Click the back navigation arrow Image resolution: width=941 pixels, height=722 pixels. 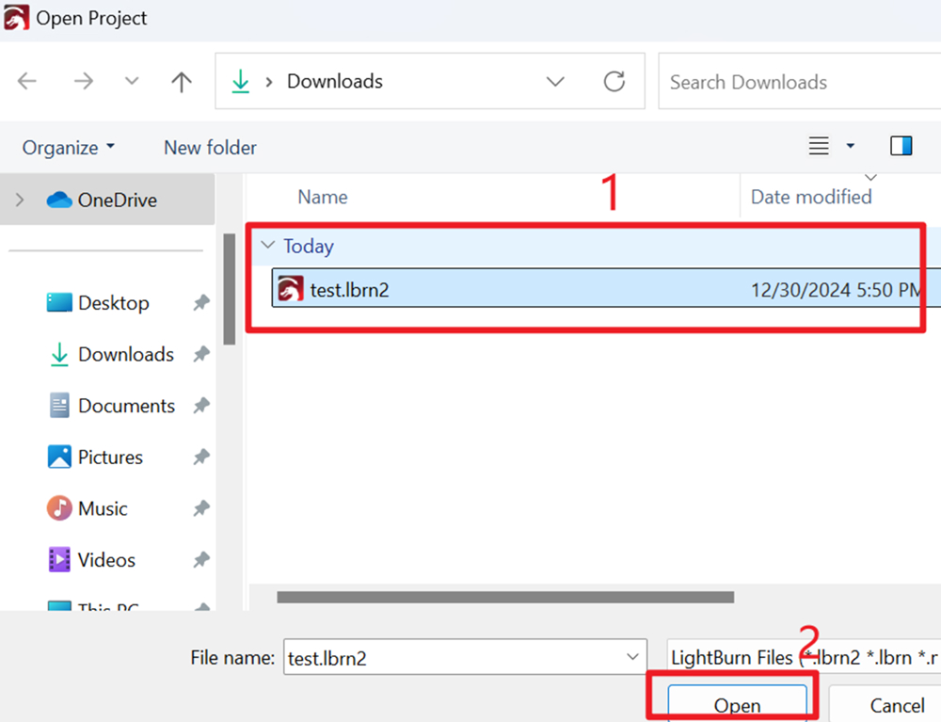(x=26, y=82)
